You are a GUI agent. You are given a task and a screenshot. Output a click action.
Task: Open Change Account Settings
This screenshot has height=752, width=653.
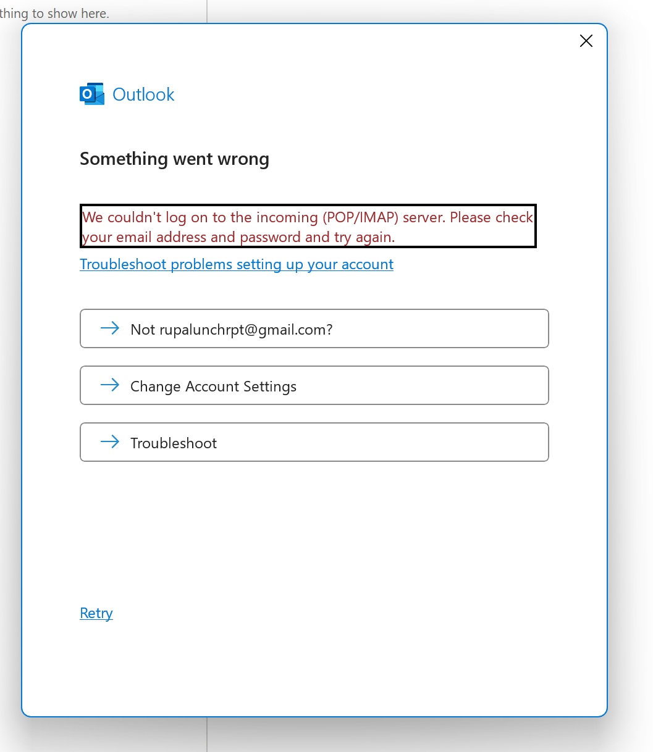pos(314,385)
